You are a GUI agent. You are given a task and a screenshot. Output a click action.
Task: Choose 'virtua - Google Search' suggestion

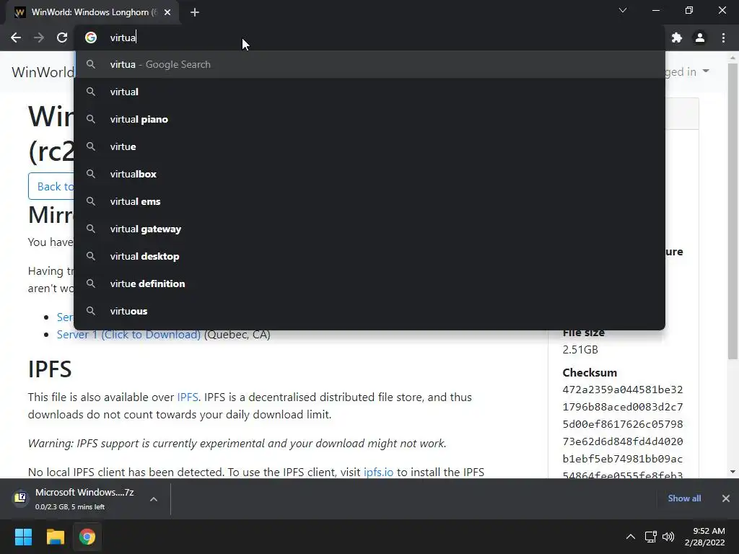coord(369,64)
